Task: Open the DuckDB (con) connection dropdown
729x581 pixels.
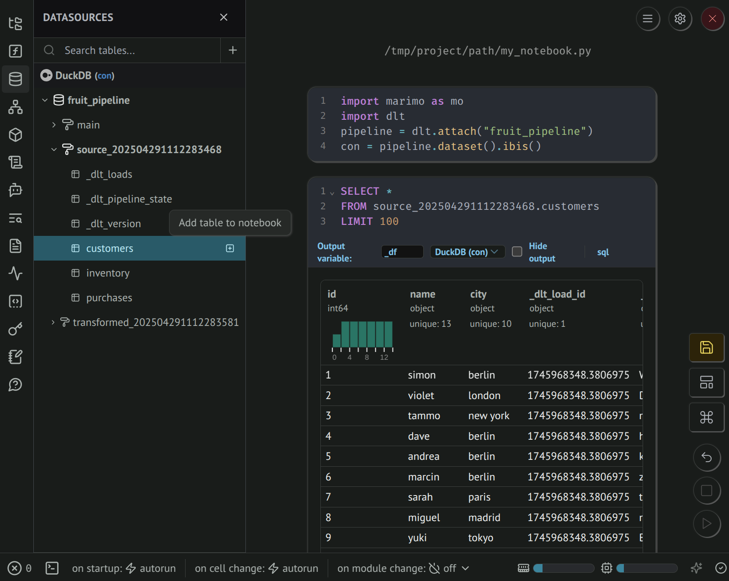Action: (467, 252)
